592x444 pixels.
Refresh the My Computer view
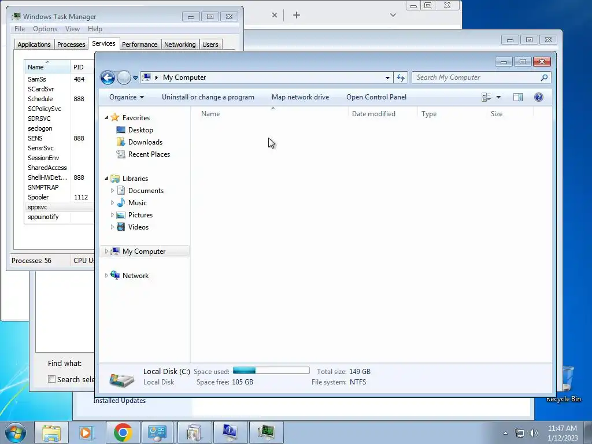pos(401,78)
